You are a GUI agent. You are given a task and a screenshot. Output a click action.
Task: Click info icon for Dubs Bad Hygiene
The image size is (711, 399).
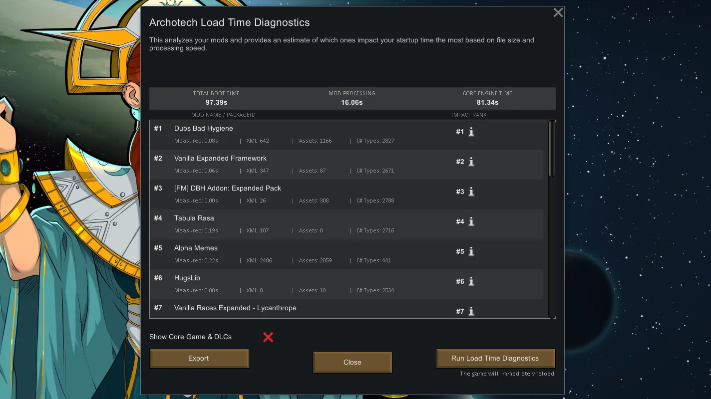471,132
